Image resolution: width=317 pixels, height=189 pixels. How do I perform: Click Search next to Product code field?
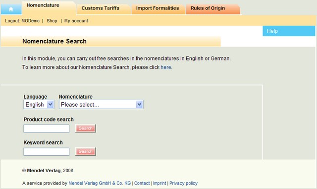tap(86, 128)
